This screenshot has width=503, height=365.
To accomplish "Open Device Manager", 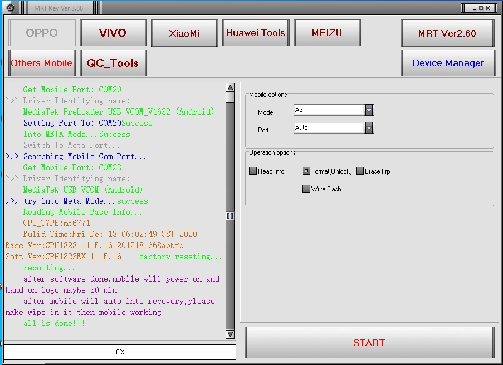I will (448, 63).
